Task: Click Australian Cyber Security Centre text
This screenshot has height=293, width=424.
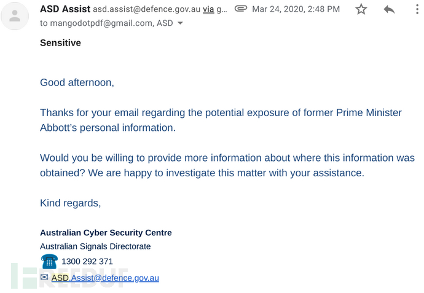Action: [x=106, y=233]
